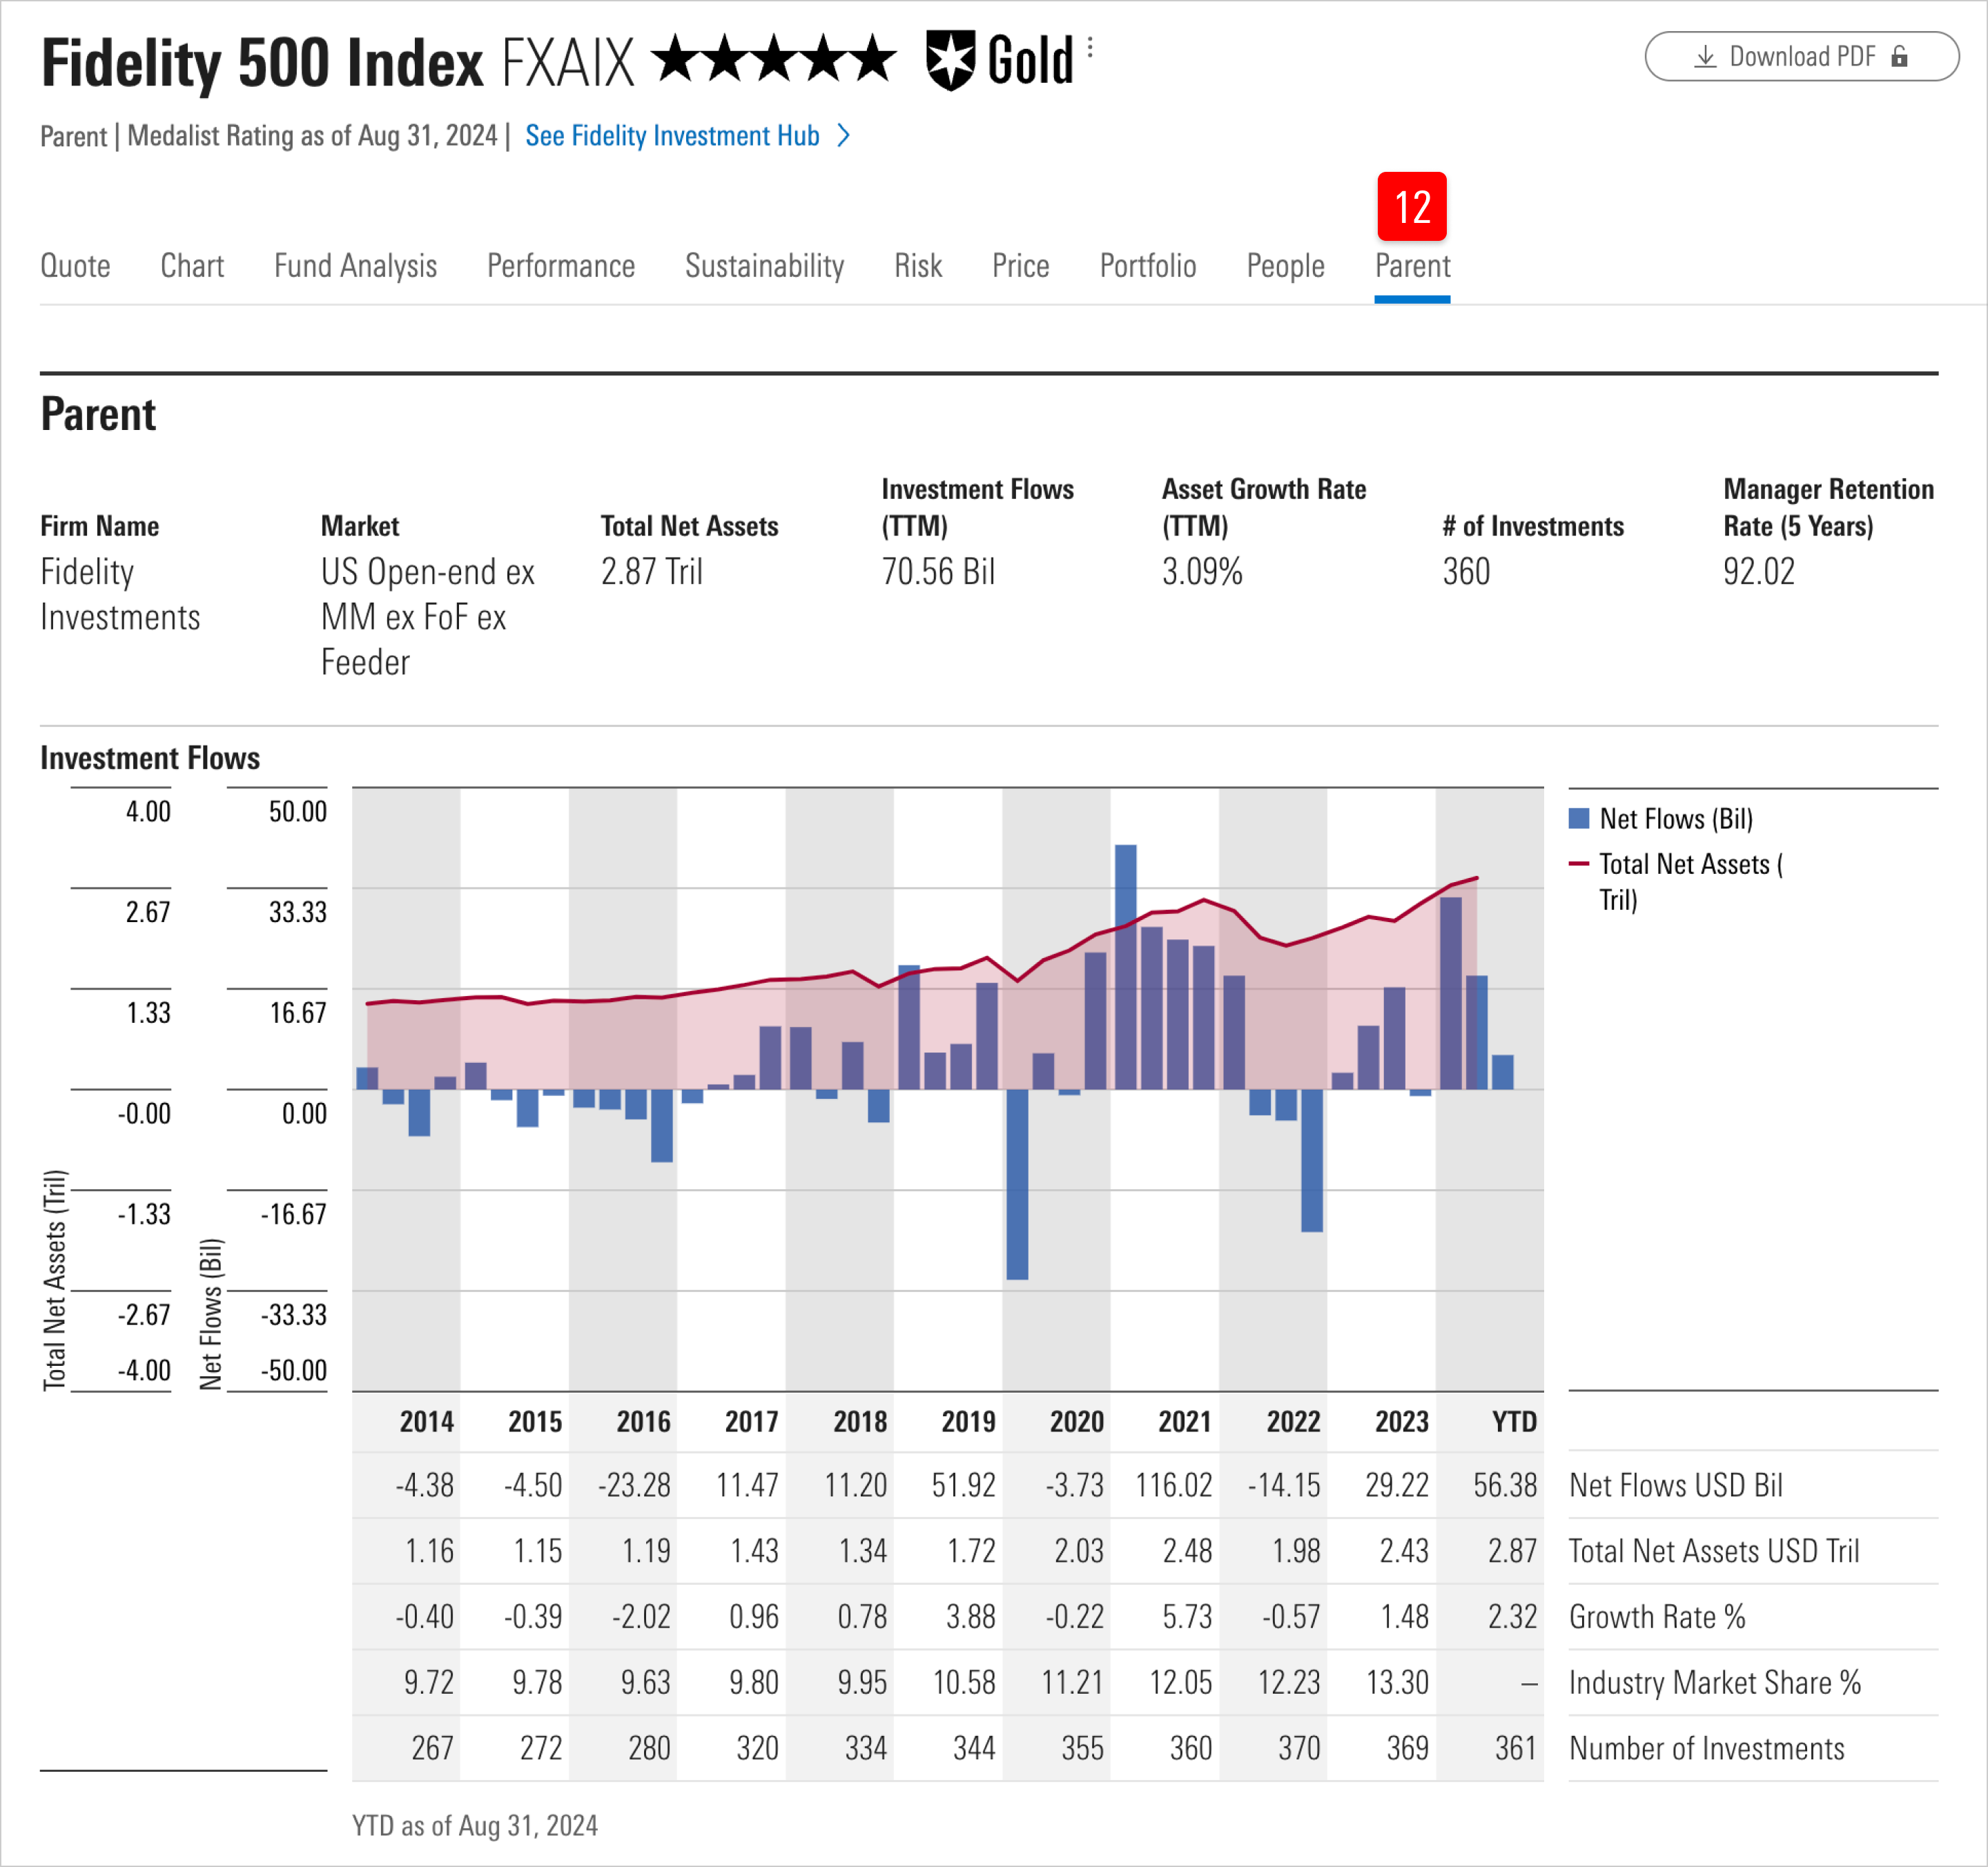Open the overflow options next to Gold rating

click(1089, 47)
